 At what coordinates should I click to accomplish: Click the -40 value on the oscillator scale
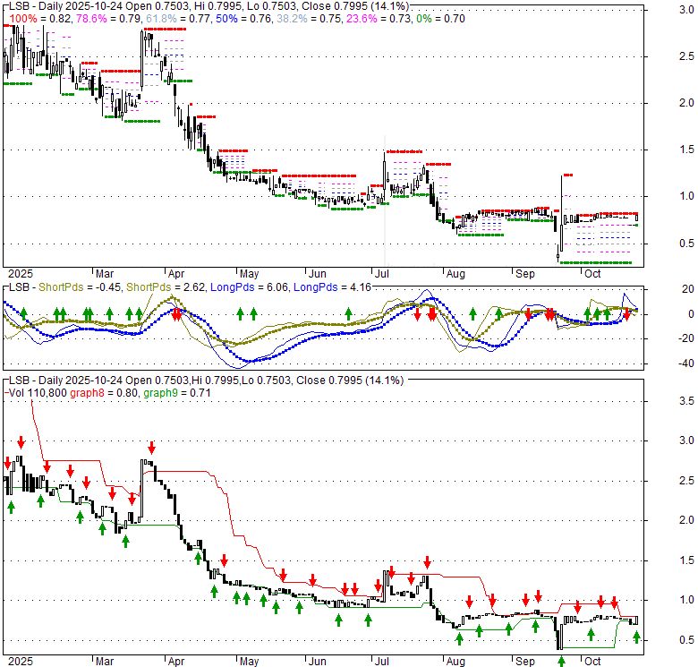[662, 363]
